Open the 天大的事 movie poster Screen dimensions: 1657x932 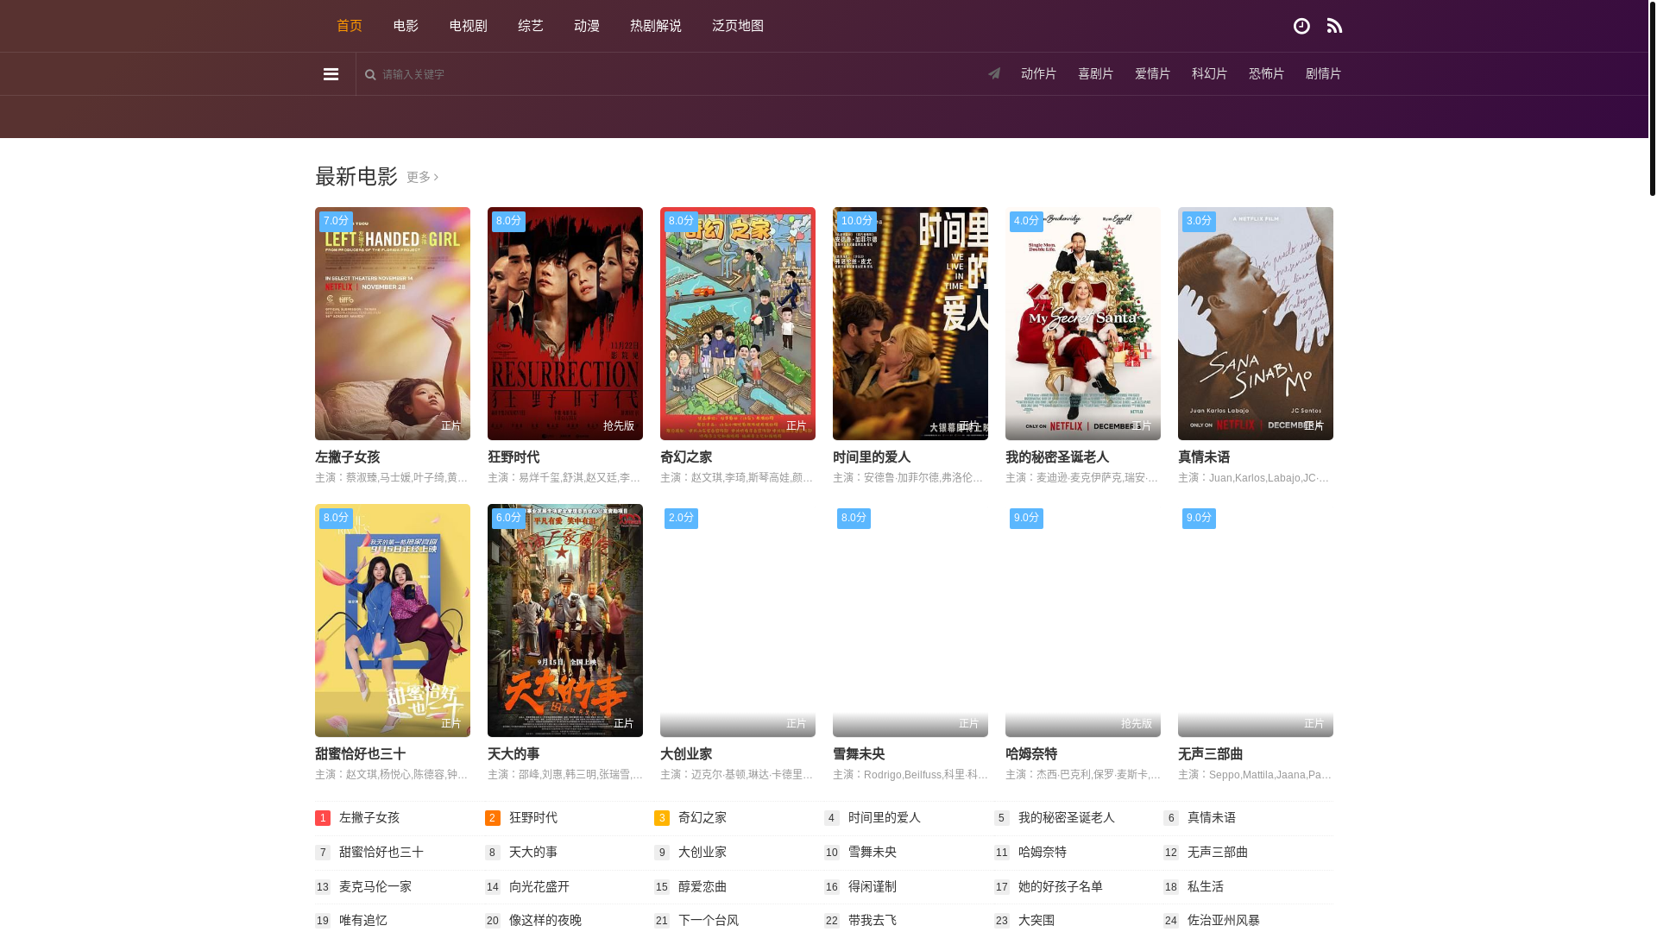tap(564, 620)
